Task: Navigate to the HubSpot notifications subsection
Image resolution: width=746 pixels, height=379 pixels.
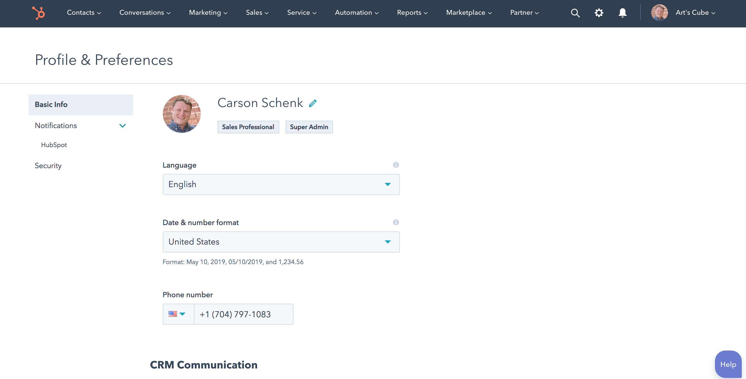Action: (x=54, y=145)
